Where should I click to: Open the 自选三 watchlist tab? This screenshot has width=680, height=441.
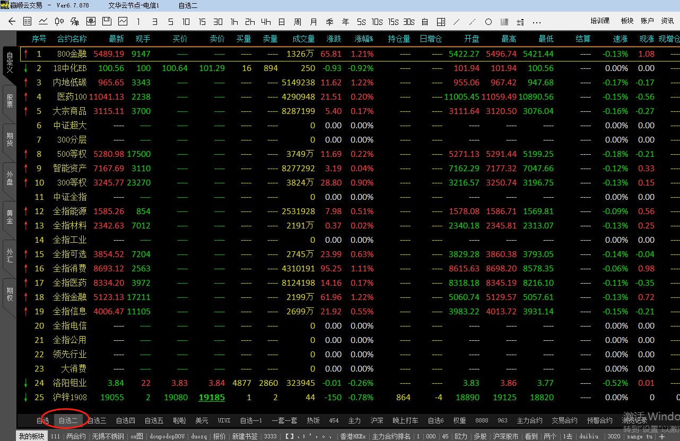click(x=97, y=420)
